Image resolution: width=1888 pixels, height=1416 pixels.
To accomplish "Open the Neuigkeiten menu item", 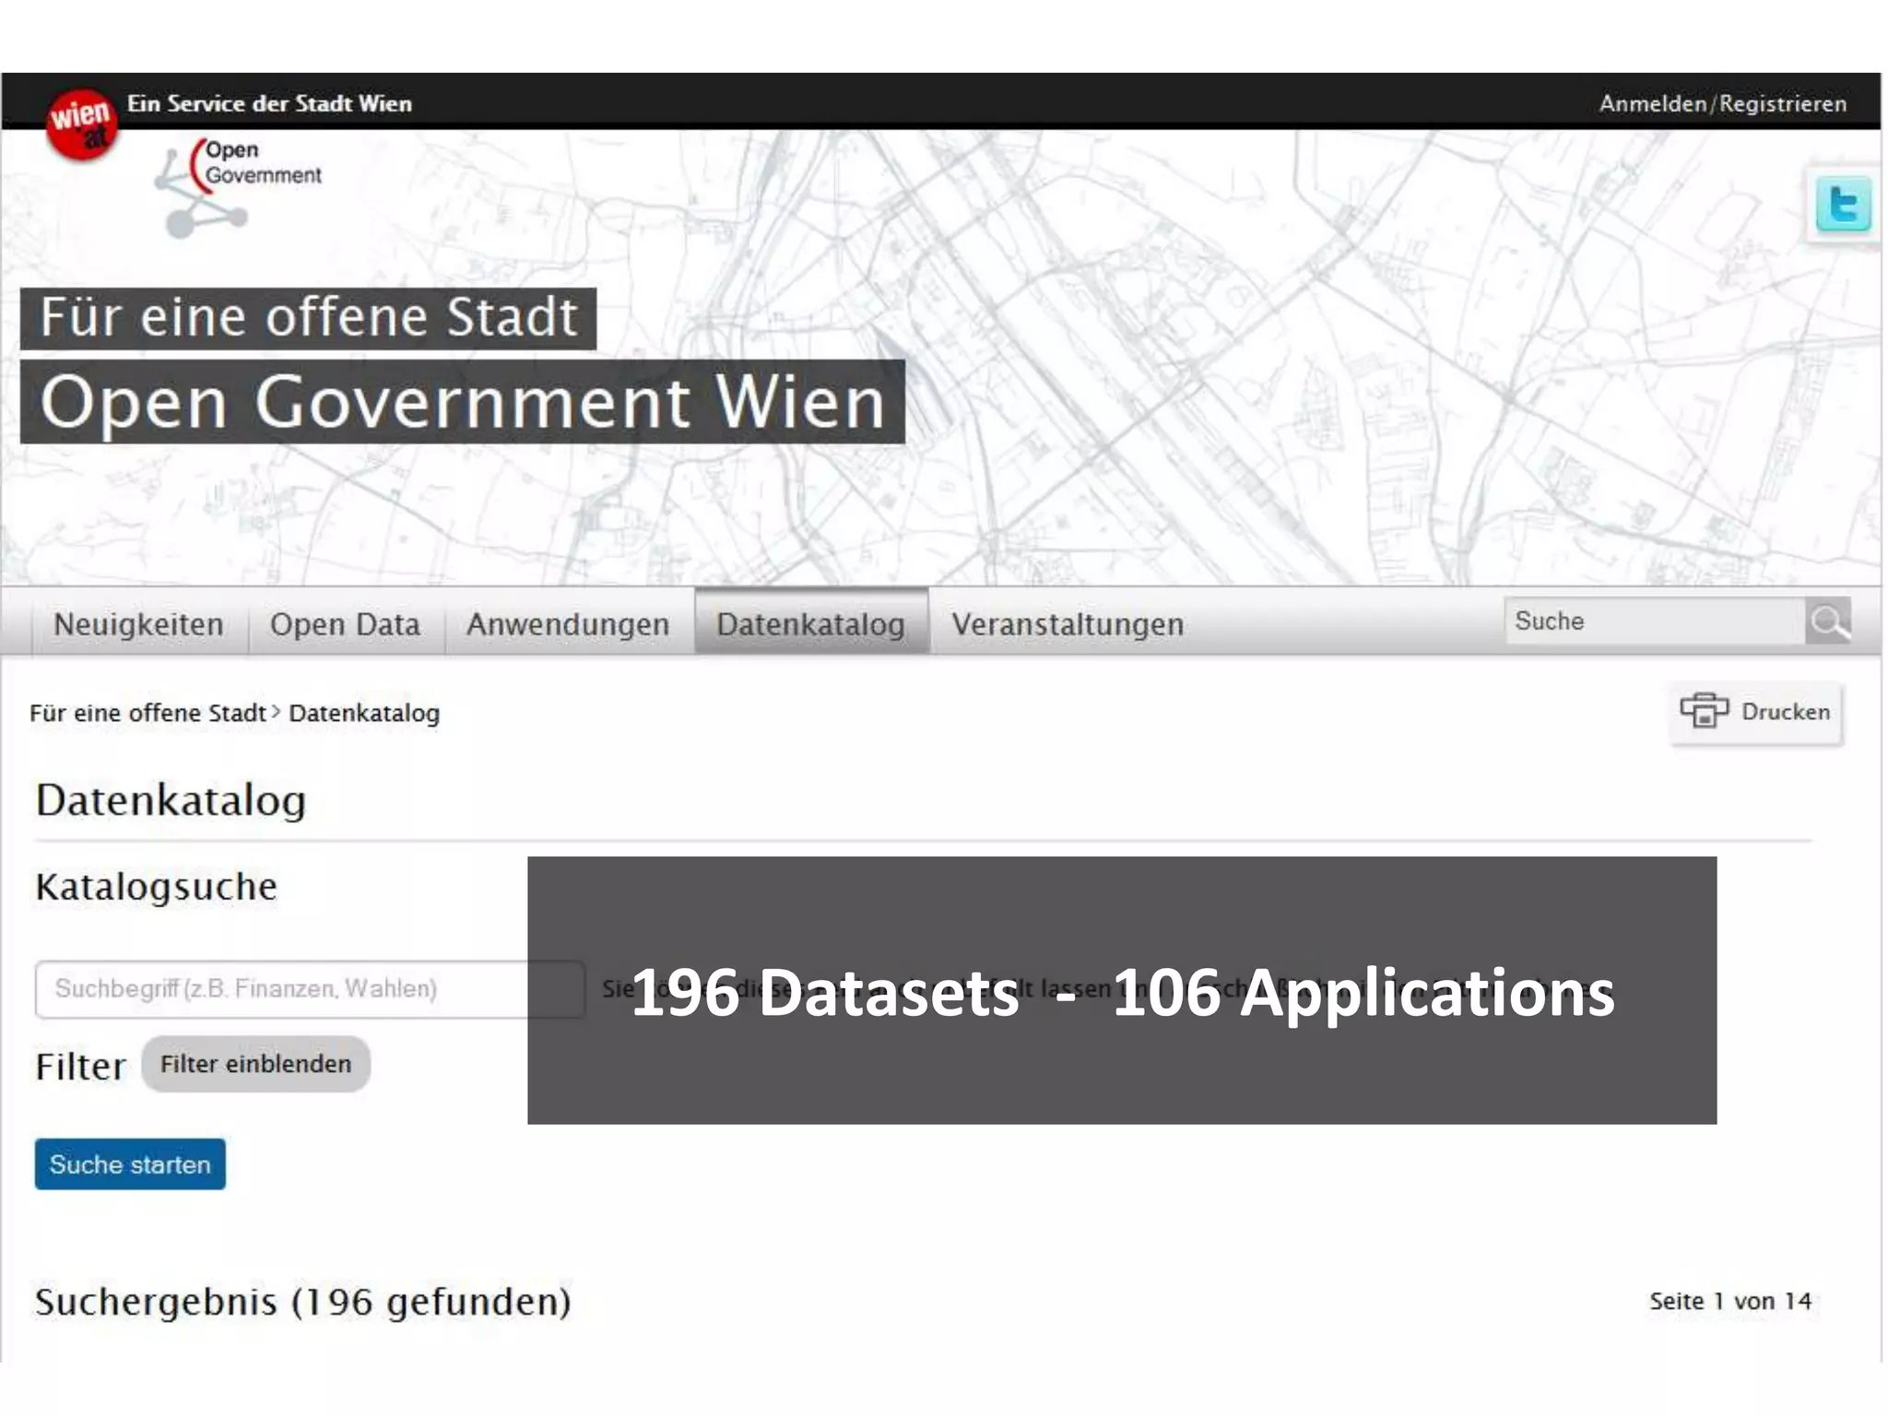I will tap(138, 624).
